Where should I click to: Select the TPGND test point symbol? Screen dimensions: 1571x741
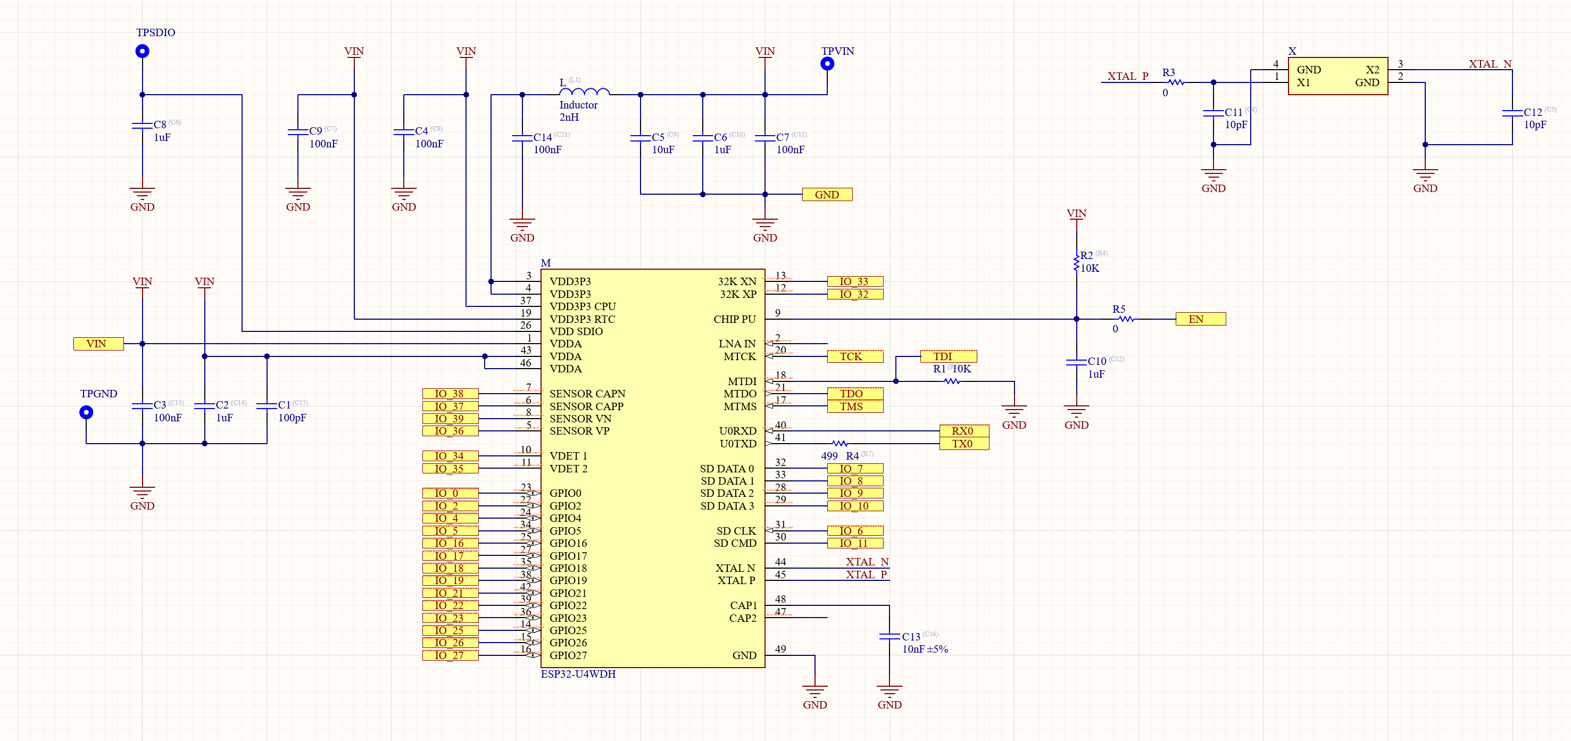pos(86,412)
